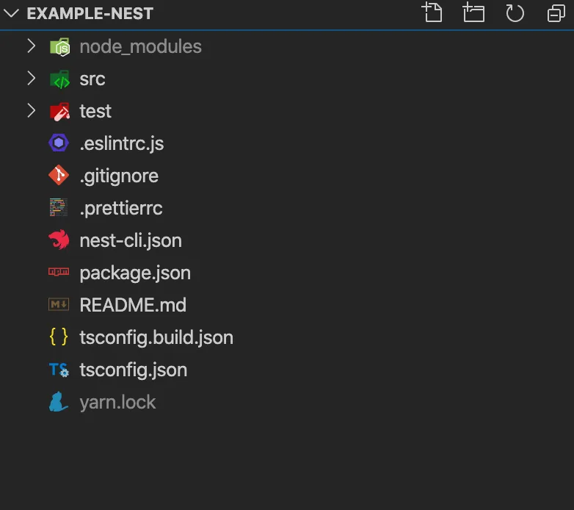This screenshot has height=510, width=574.
Task: Refresh the Explorer with the circular arrow icon
Action: click(515, 13)
